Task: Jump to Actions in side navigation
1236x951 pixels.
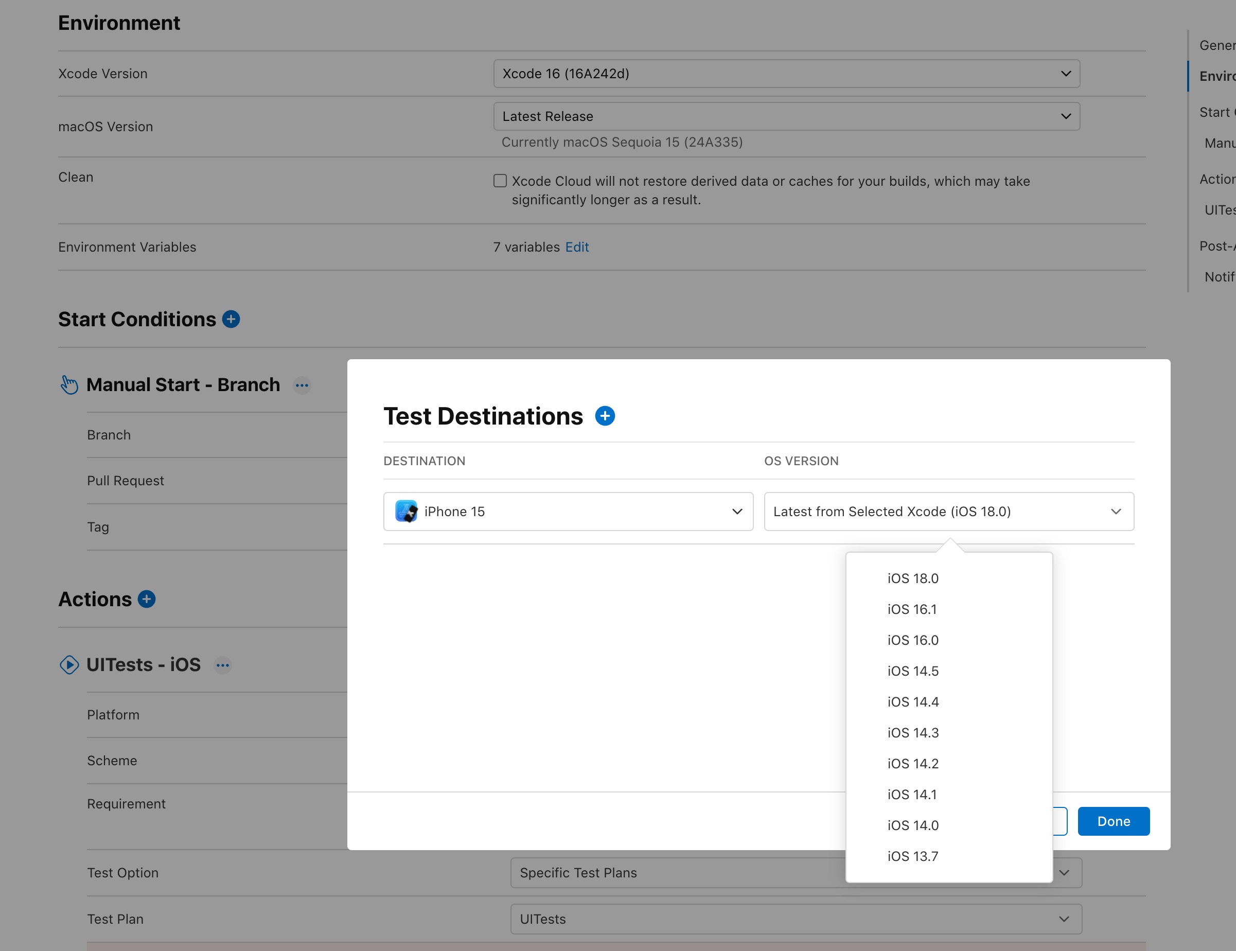Action: coord(1217,179)
